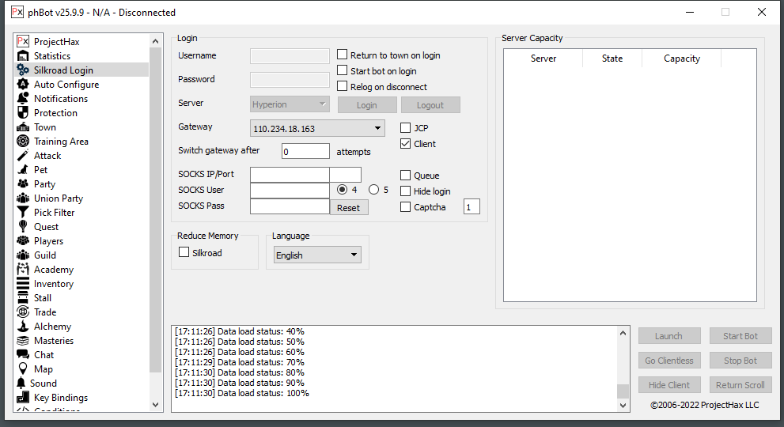Screen dimensions: 784x427
Task: Open the Inventory section in sidebar
Action: [x=53, y=284]
